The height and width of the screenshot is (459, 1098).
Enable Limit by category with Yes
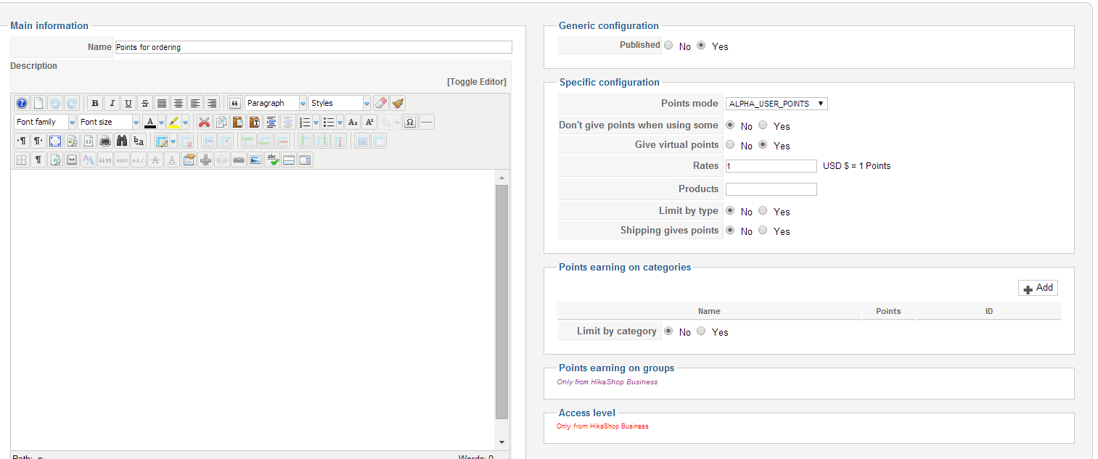(x=701, y=331)
